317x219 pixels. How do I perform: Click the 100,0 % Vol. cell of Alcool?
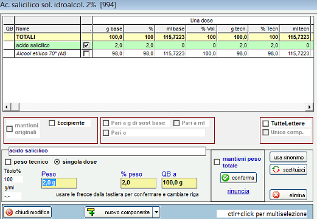[x=201, y=53]
